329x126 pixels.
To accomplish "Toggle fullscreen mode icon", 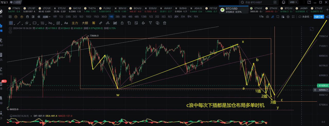I will coord(293,17).
